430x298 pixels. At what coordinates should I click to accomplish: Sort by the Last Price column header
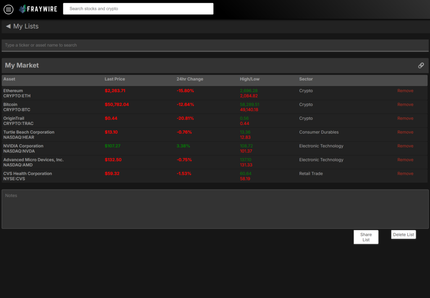point(115,79)
